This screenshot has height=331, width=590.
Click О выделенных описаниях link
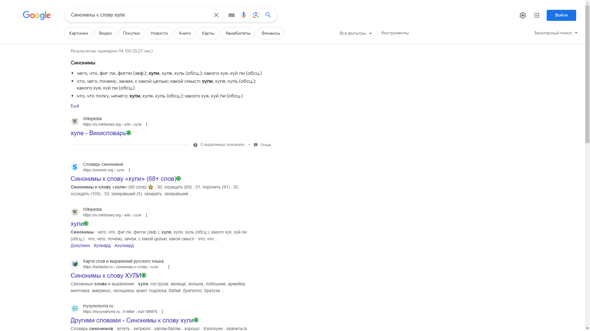[x=222, y=145]
